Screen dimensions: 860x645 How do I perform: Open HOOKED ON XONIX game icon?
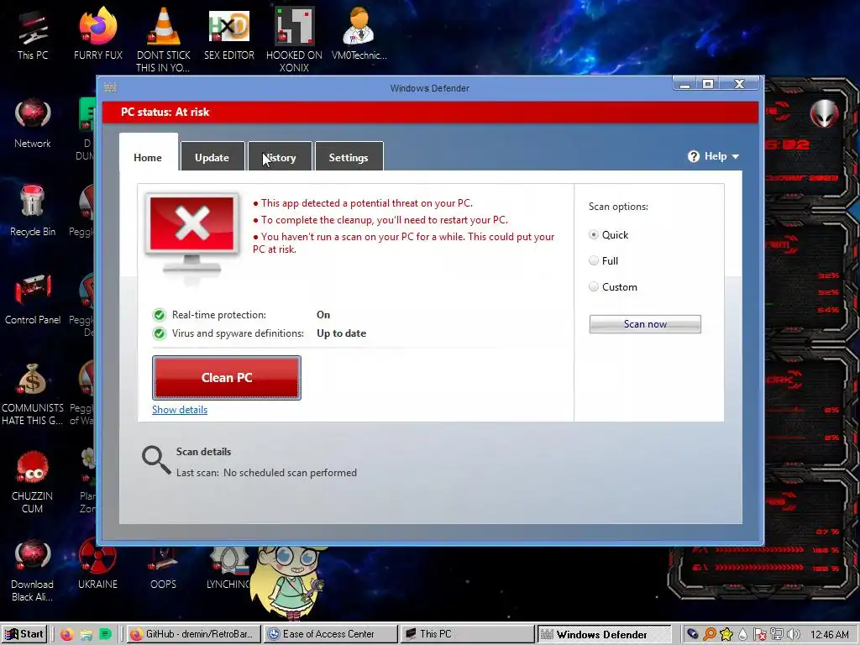pyautogui.click(x=294, y=40)
